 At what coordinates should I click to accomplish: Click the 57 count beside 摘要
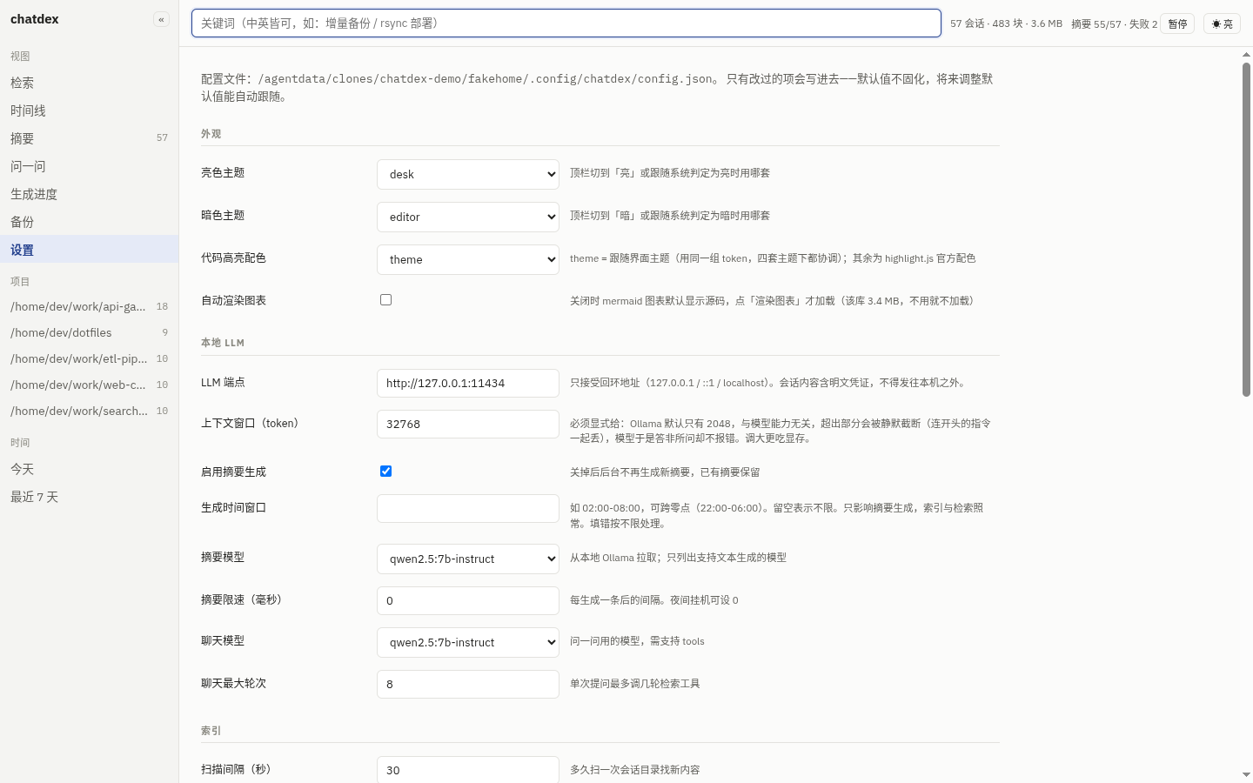point(162,137)
